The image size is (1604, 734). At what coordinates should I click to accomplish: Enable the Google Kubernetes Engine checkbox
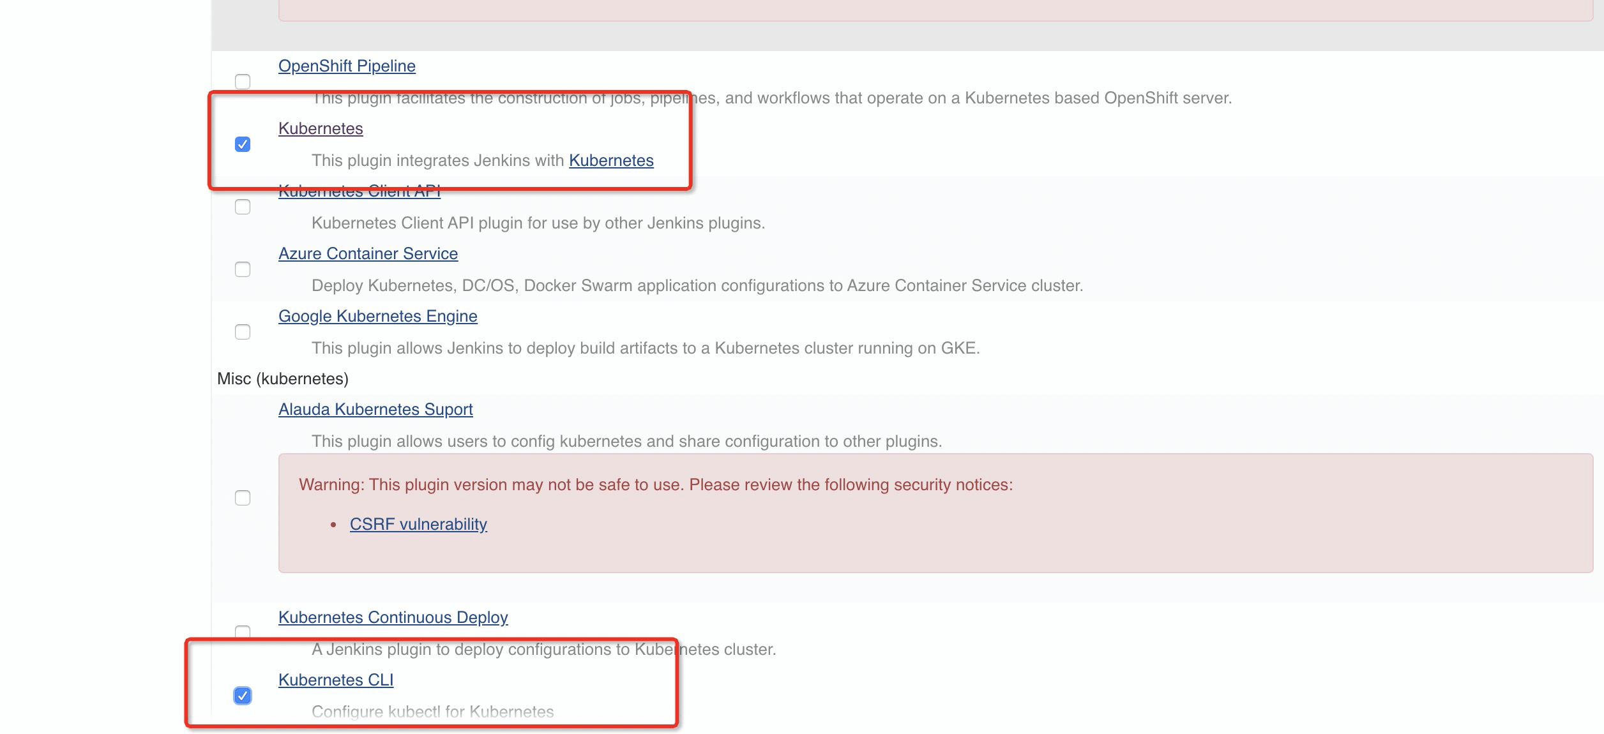tap(243, 332)
